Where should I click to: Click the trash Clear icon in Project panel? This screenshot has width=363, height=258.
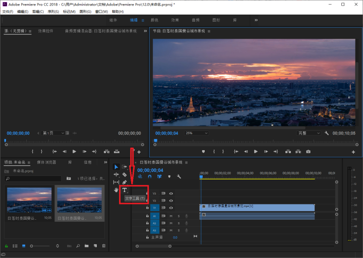pyautogui.click(x=104, y=246)
